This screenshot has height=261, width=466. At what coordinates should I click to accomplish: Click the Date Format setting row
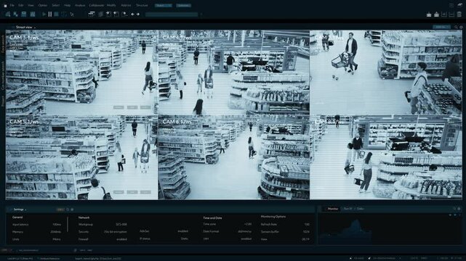coord(227,231)
